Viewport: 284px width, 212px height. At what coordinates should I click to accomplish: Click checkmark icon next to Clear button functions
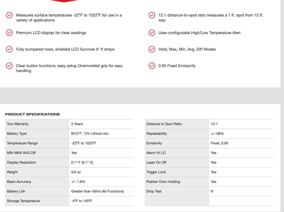9,66
